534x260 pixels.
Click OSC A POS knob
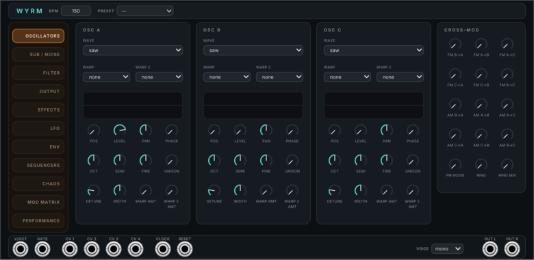(94, 130)
